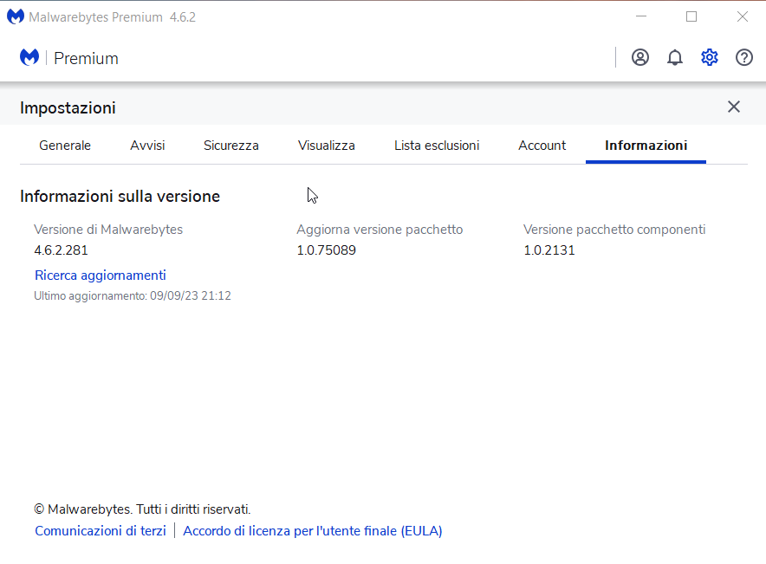
Task: Switch to the Avvisi tab
Action: click(147, 146)
